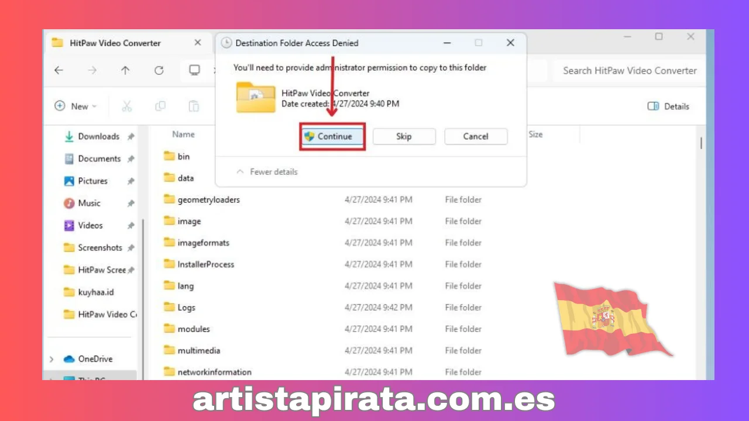749x421 pixels.
Task: Click the folder icon of the lang row
Action: point(170,285)
